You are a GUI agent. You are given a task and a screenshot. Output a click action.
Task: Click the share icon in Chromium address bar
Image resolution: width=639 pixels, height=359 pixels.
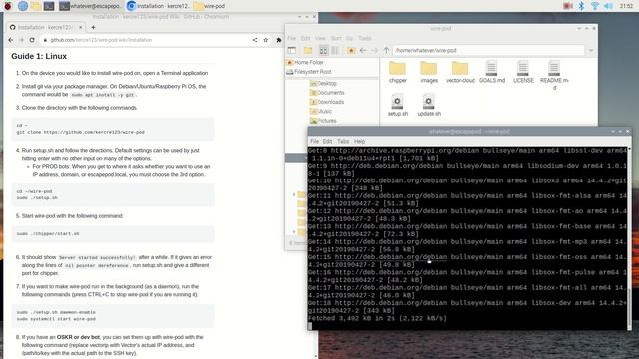(x=255, y=40)
